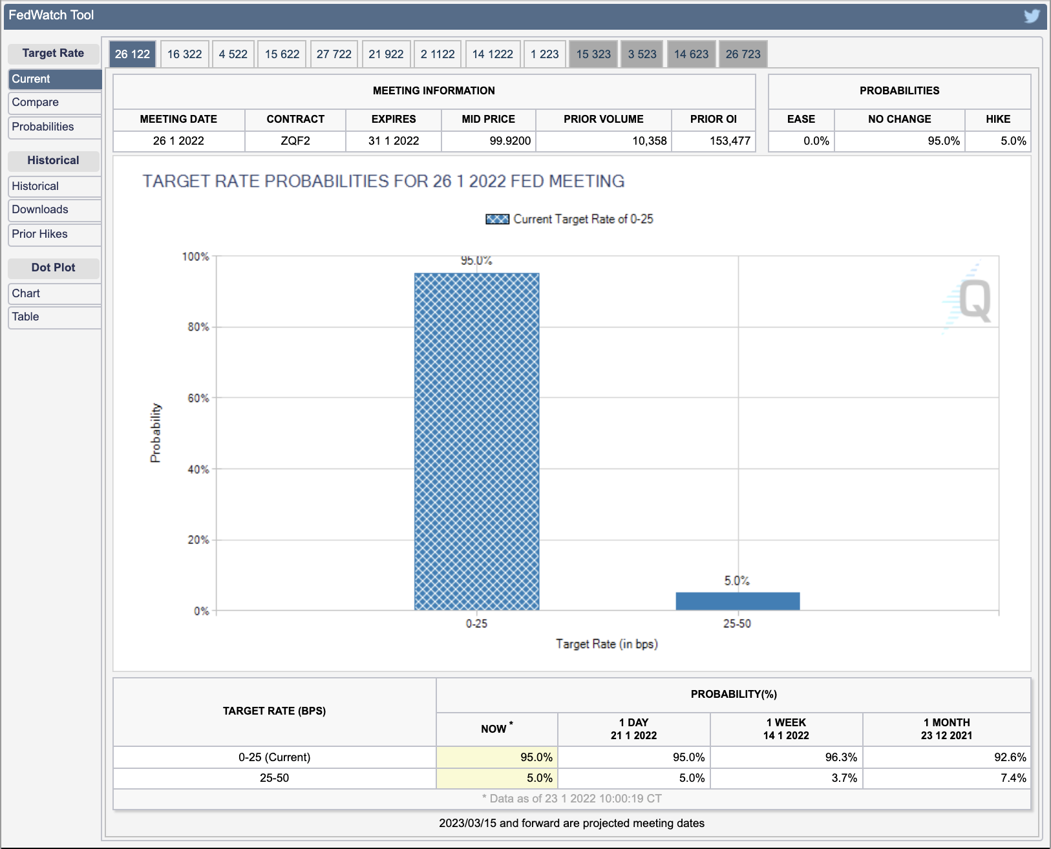Screen dimensions: 1051x849
Task: Switch to the 21 922 meeting tab
Action: click(386, 54)
